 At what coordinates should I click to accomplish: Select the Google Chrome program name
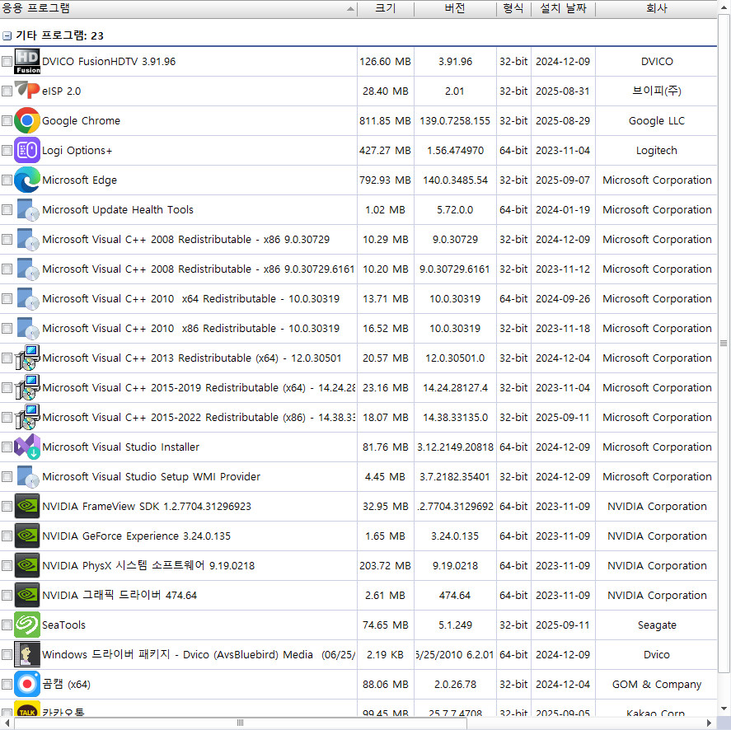point(81,121)
